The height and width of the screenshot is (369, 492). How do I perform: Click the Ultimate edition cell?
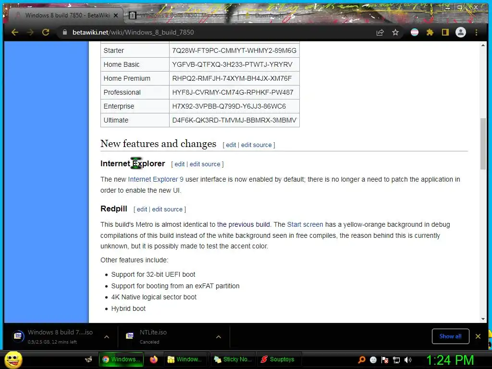(x=135, y=120)
